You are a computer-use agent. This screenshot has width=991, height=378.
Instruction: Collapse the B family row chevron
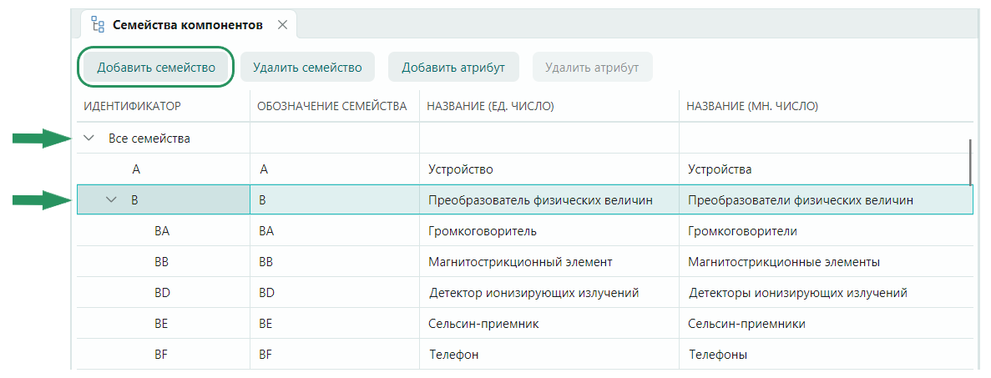coord(112,200)
